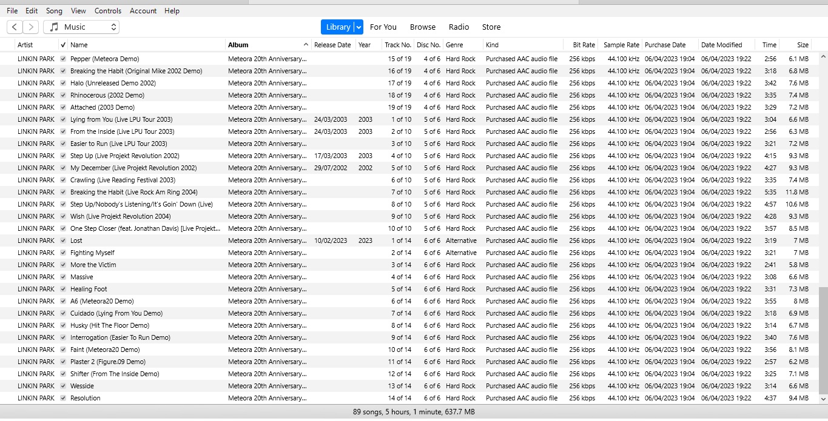828x421 pixels.
Task: Click the vertical scrollbar thumb
Action: 823,340
